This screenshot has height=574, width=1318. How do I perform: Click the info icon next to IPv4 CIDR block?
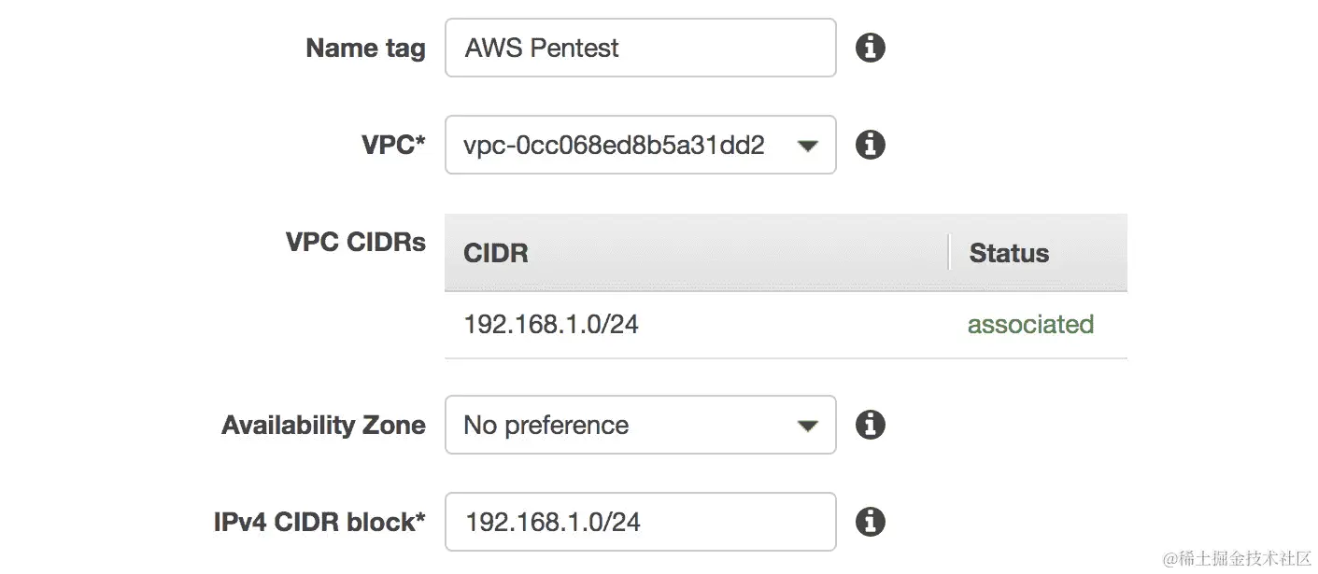pos(871,521)
